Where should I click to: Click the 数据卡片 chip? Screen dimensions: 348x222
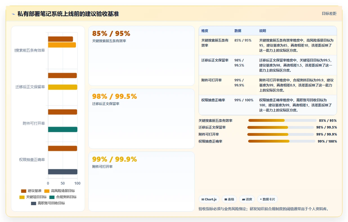268,199
